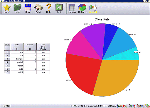Click the 'hamster' table cell
150x108 pixels.
tap(17, 59)
